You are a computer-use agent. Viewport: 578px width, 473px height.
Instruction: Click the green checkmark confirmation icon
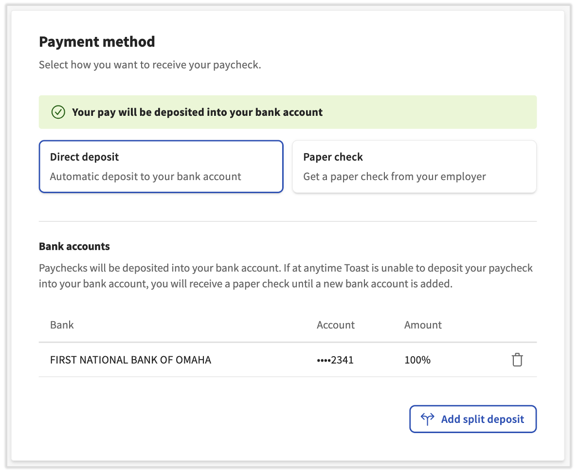[58, 112]
